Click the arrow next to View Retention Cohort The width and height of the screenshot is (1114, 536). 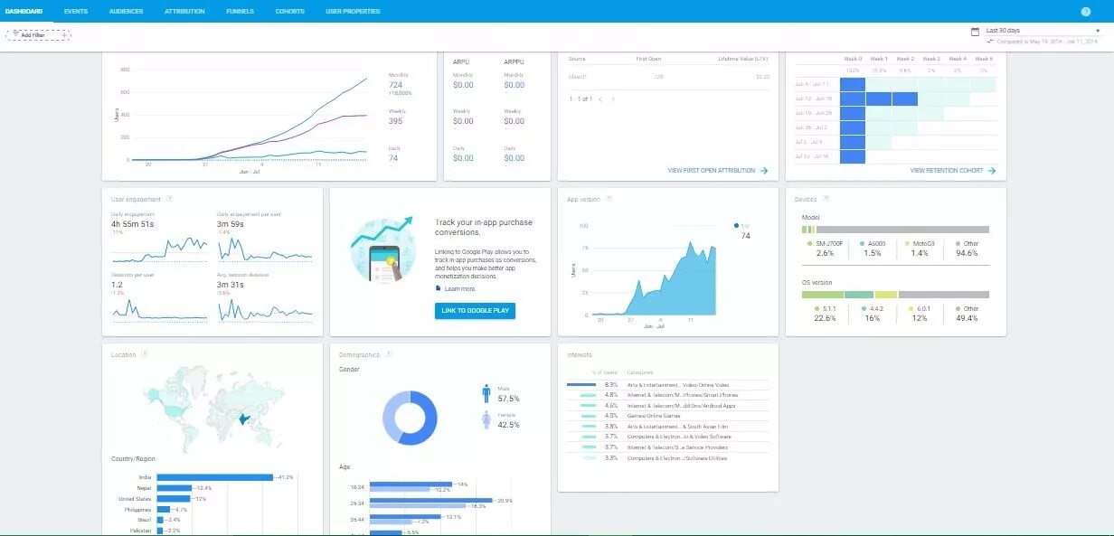[x=992, y=170]
